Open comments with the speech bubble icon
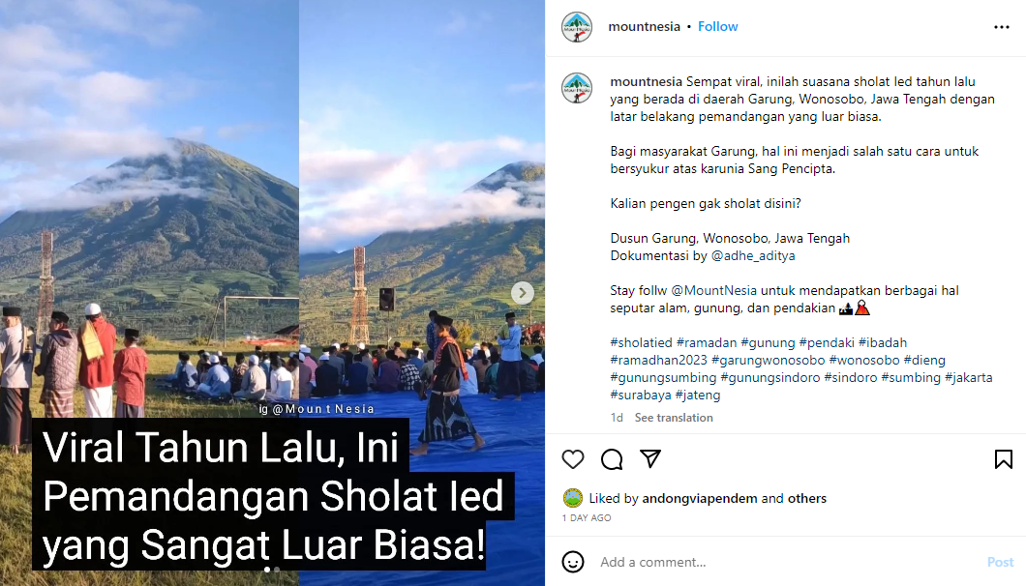This screenshot has width=1026, height=586. click(611, 459)
